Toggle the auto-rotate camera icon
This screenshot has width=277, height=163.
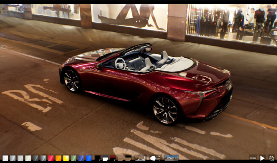(x=271, y=158)
